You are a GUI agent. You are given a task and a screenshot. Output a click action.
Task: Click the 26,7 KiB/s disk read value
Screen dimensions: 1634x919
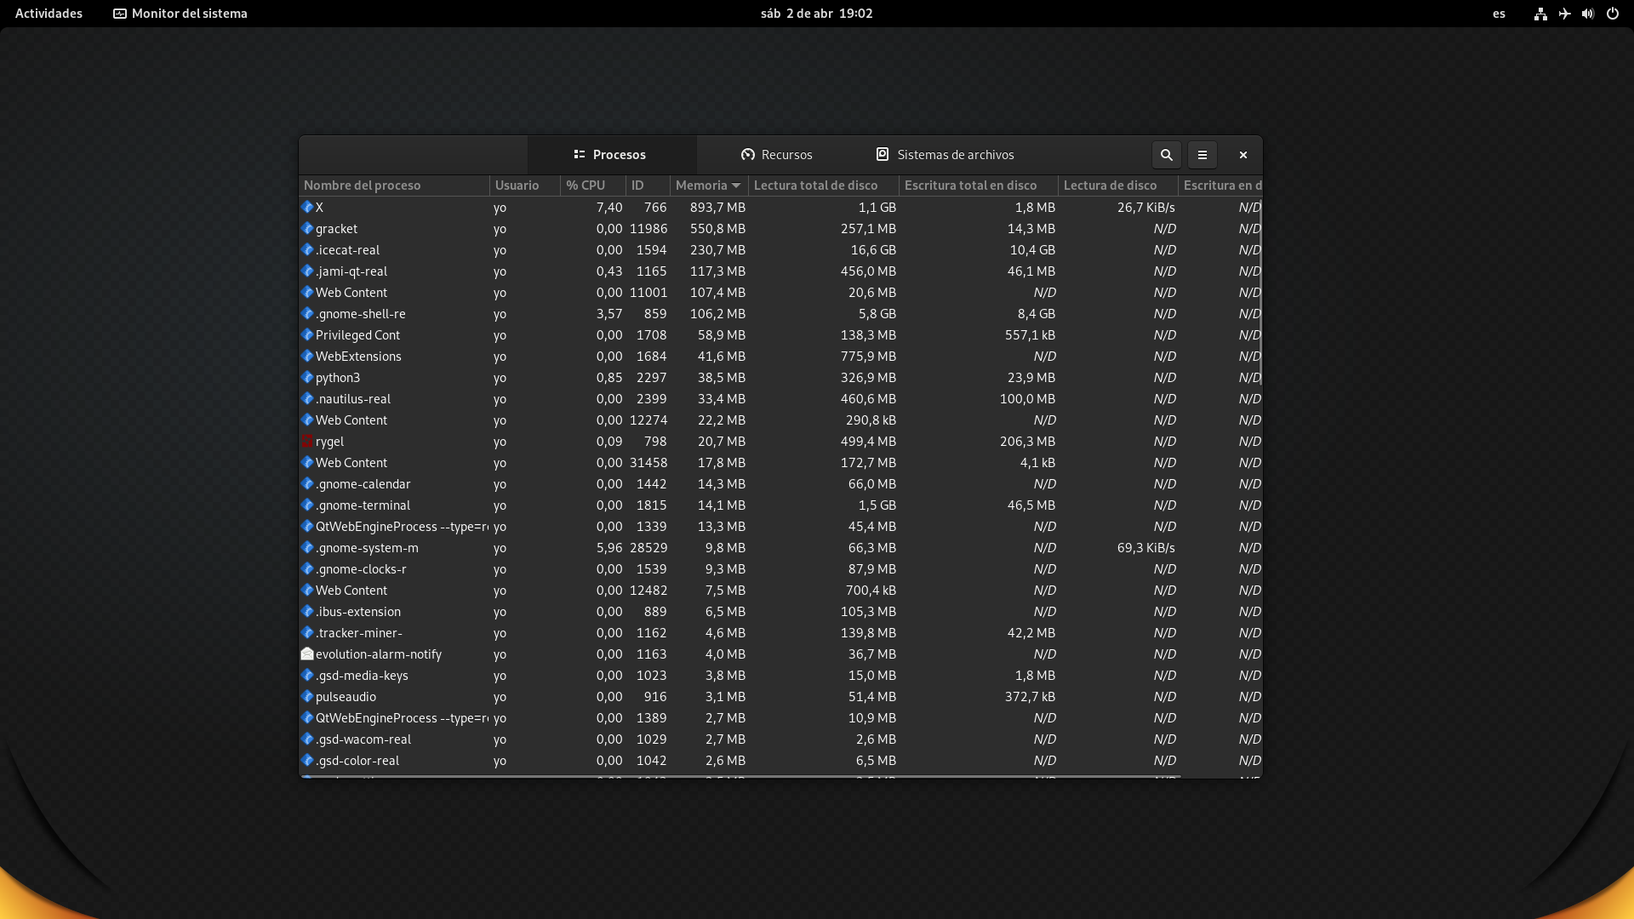[x=1146, y=208]
